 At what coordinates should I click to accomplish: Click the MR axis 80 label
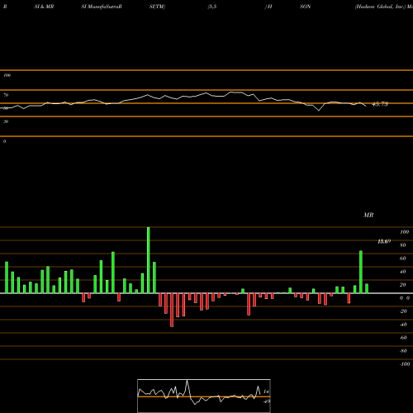click(x=403, y=245)
